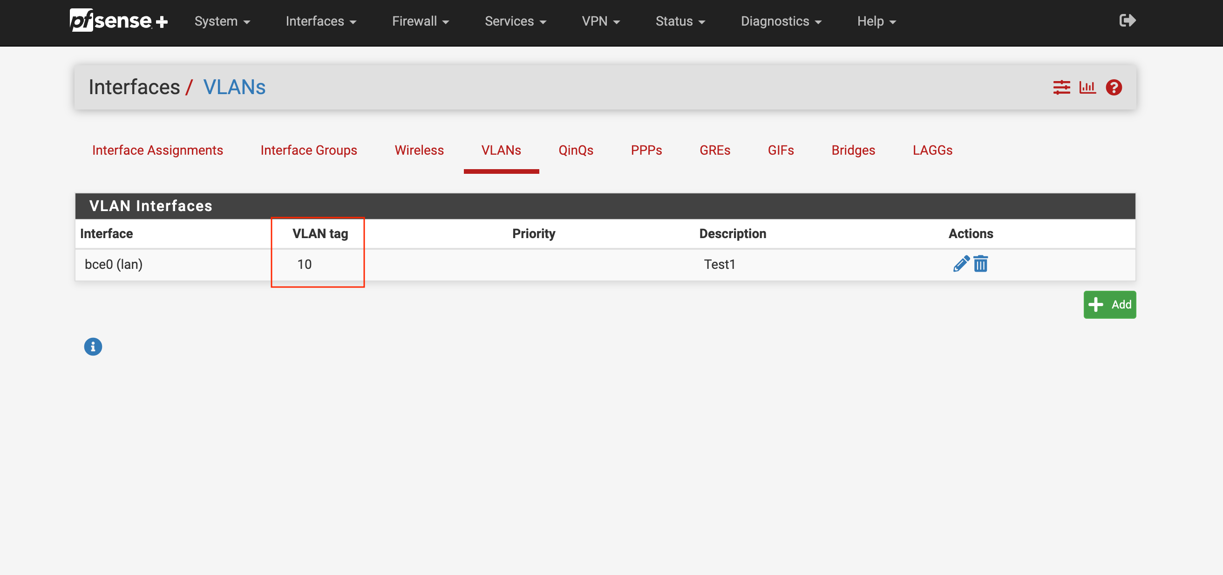The height and width of the screenshot is (575, 1223).
Task: Open the PPPs tab
Action: pyautogui.click(x=646, y=150)
